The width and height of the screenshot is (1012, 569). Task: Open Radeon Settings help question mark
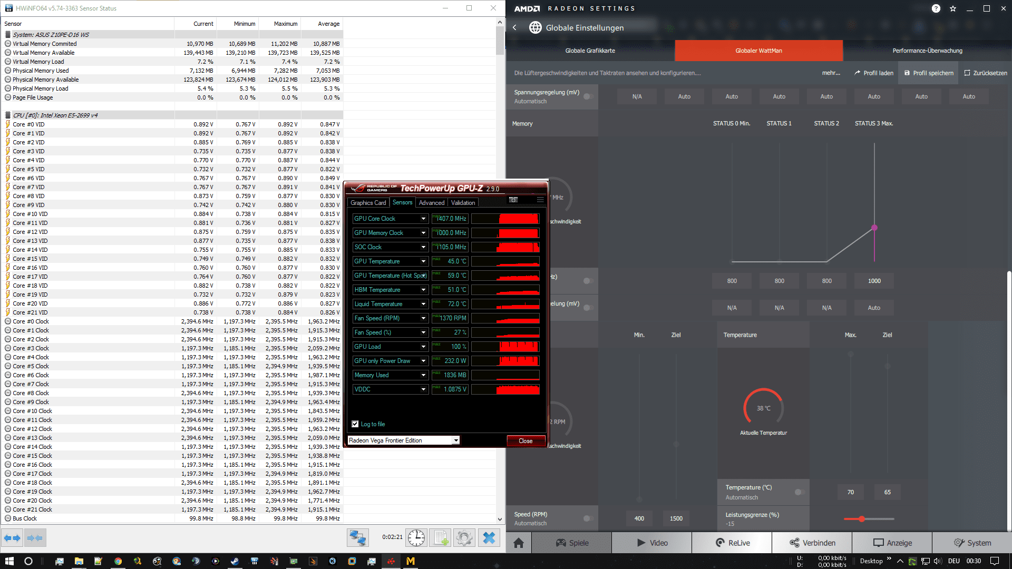coord(936,8)
